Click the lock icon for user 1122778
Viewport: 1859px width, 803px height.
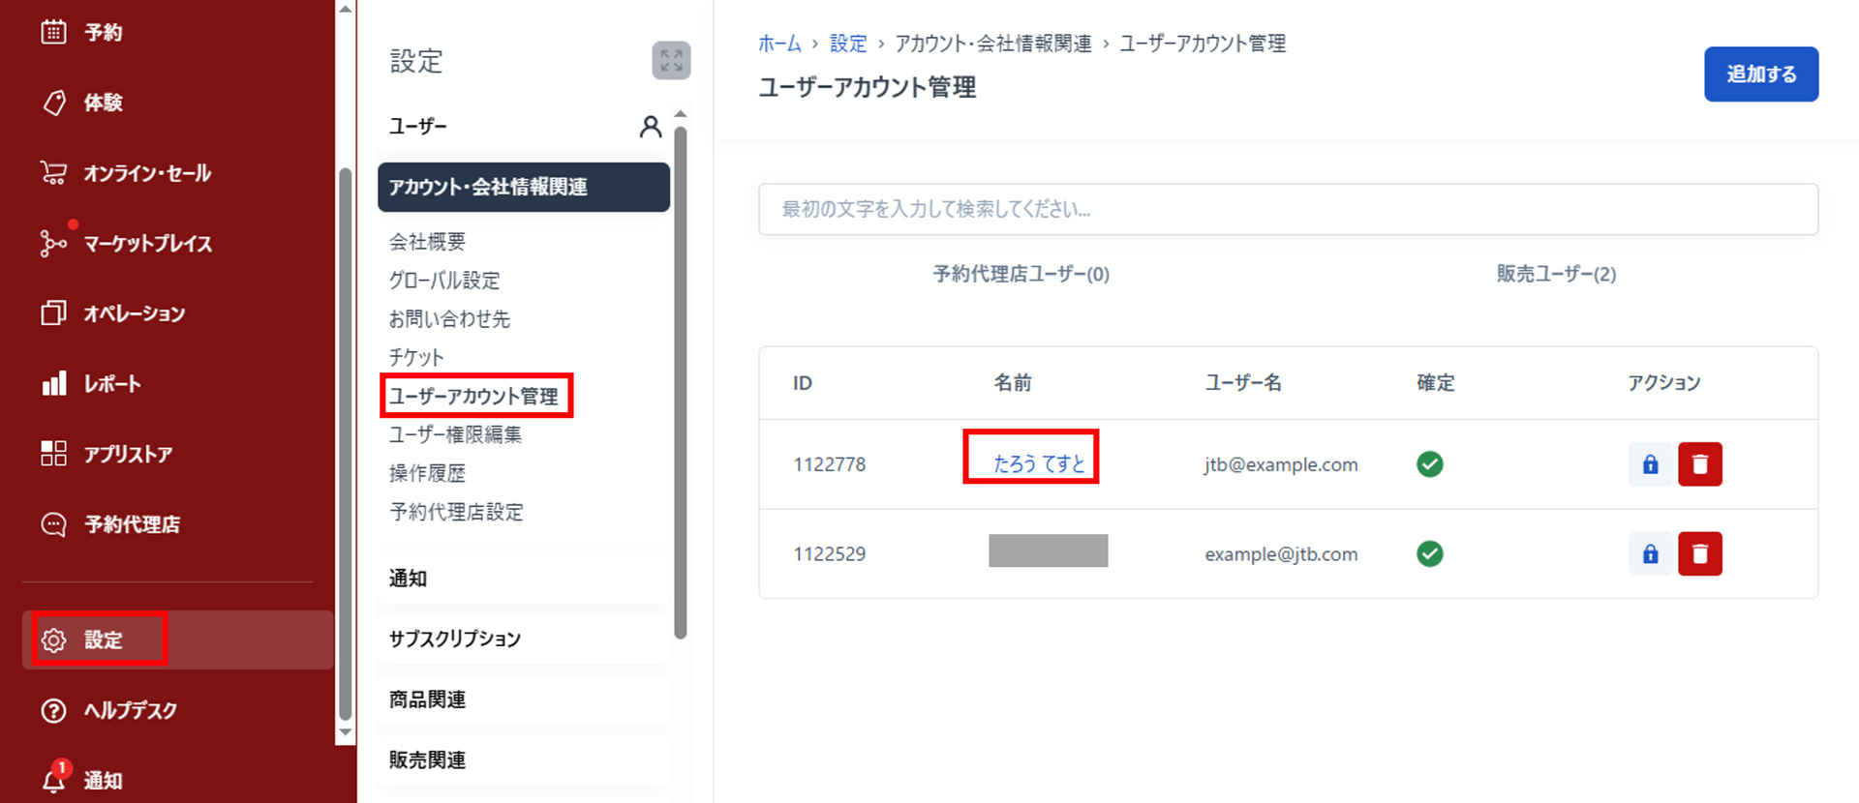click(x=1650, y=464)
